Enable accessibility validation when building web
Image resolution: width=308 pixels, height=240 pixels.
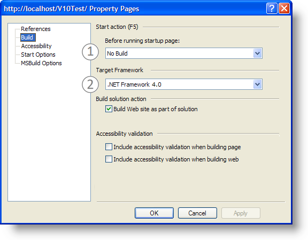pyautogui.click(x=109, y=159)
